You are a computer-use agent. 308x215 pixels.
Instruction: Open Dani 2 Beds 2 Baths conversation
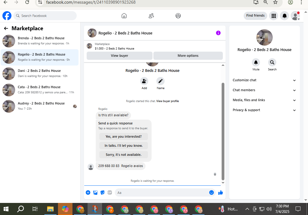click(x=40, y=73)
